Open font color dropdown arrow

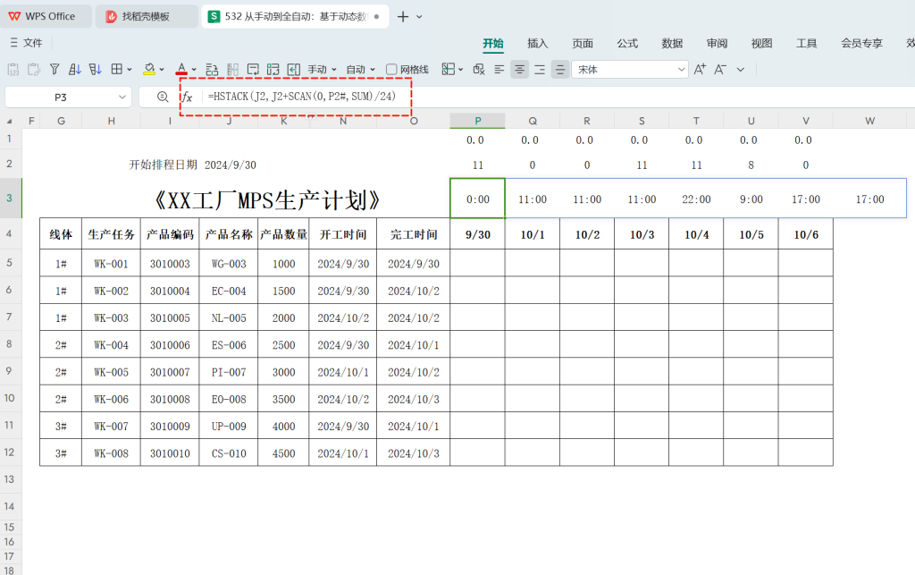pos(194,70)
